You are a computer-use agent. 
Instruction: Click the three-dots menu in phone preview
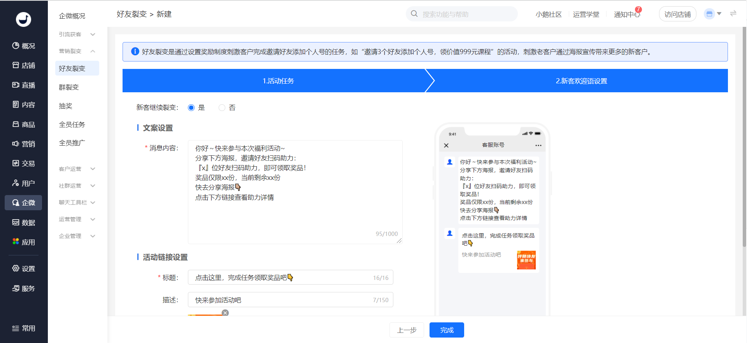[538, 145]
